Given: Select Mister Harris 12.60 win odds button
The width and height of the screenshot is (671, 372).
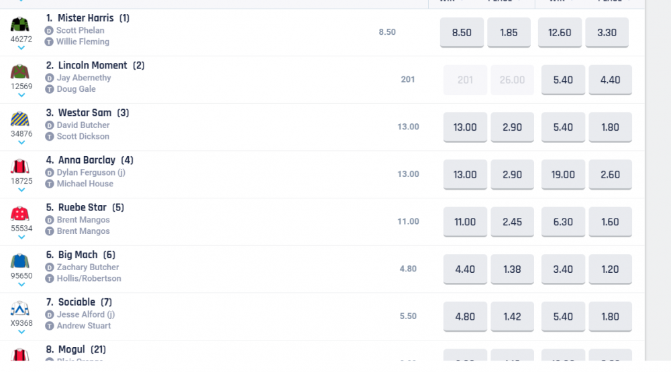Looking at the screenshot, I should (x=560, y=33).
